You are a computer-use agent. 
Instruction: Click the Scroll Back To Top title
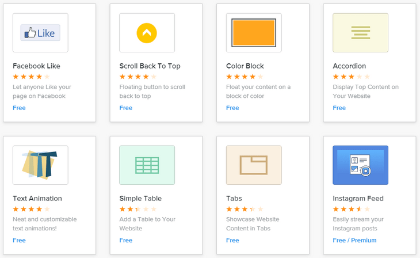[x=150, y=66]
